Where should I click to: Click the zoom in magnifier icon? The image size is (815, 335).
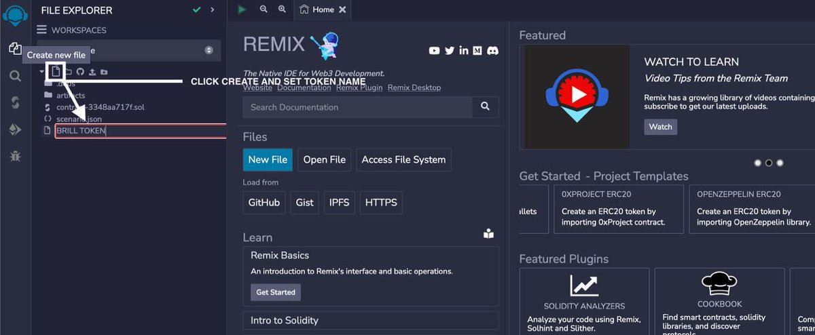[x=282, y=9]
